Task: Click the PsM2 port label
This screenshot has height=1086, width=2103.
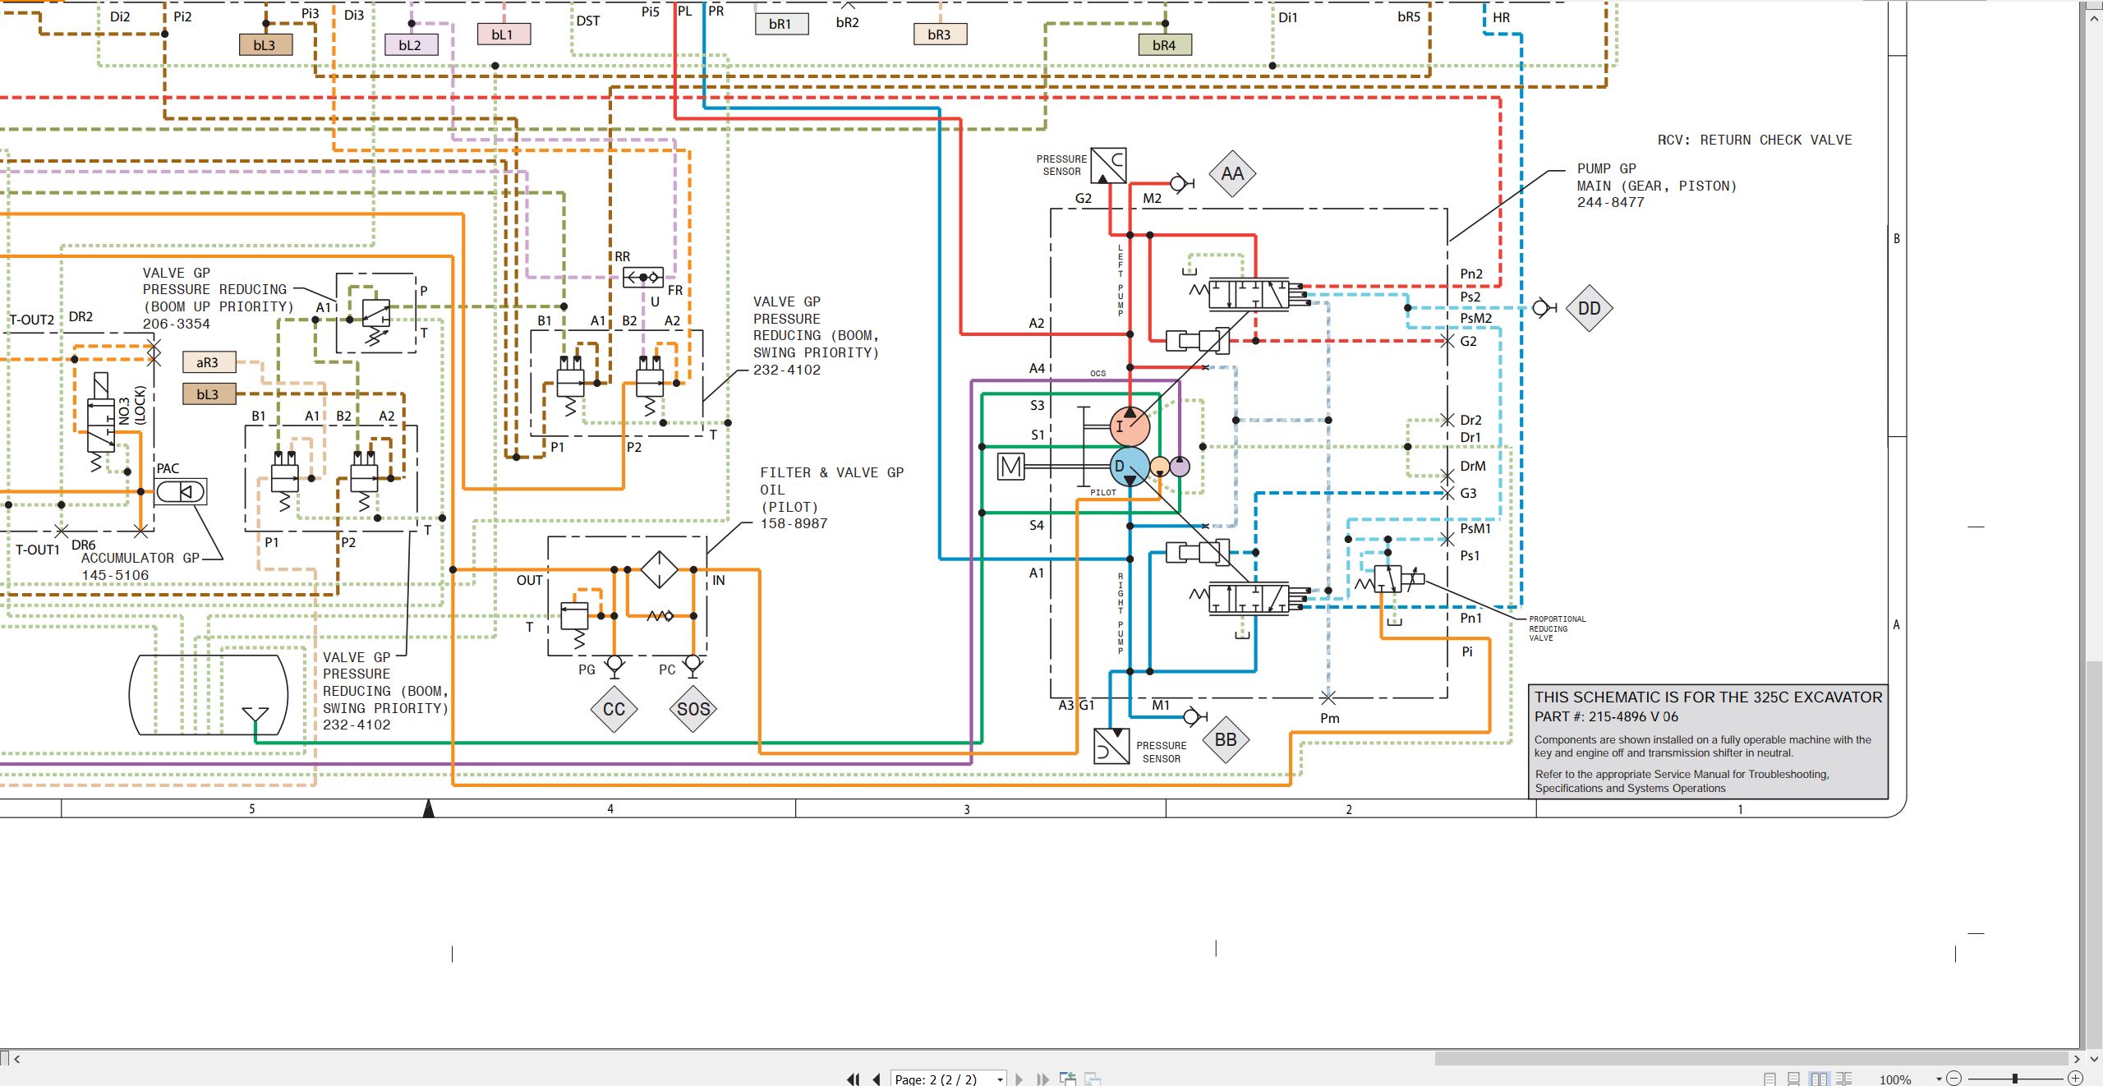Action: tap(1475, 319)
